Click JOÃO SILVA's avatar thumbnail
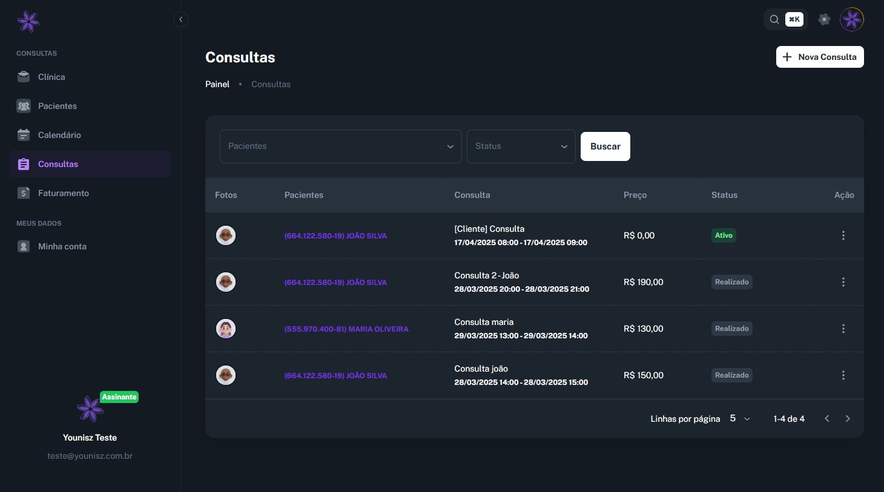The image size is (884, 492). click(226, 235)
